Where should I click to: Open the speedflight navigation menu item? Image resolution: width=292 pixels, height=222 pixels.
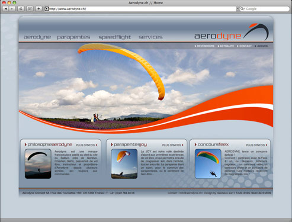pos(115,37)
